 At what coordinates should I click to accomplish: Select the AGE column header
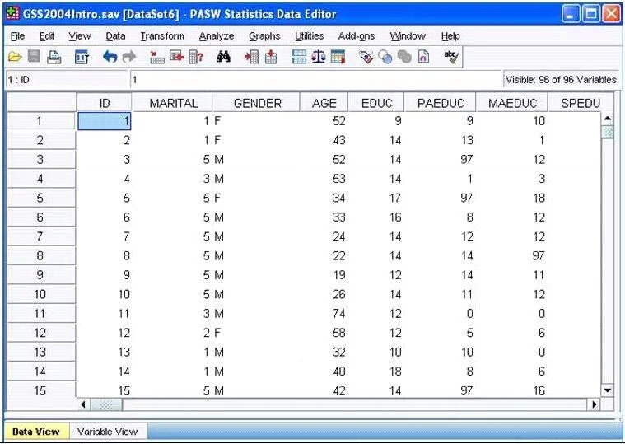[324, 103]
